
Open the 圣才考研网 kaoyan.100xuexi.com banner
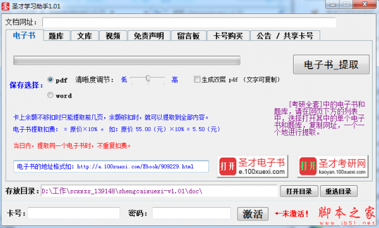[333, 166]
